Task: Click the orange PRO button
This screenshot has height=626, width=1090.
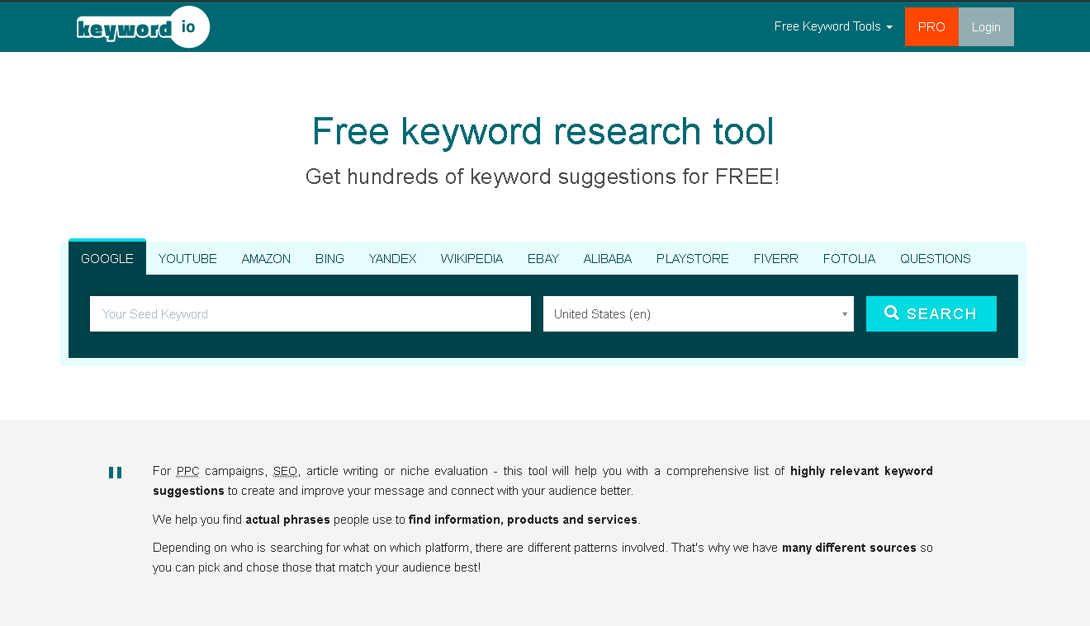Action: (931, 26)
